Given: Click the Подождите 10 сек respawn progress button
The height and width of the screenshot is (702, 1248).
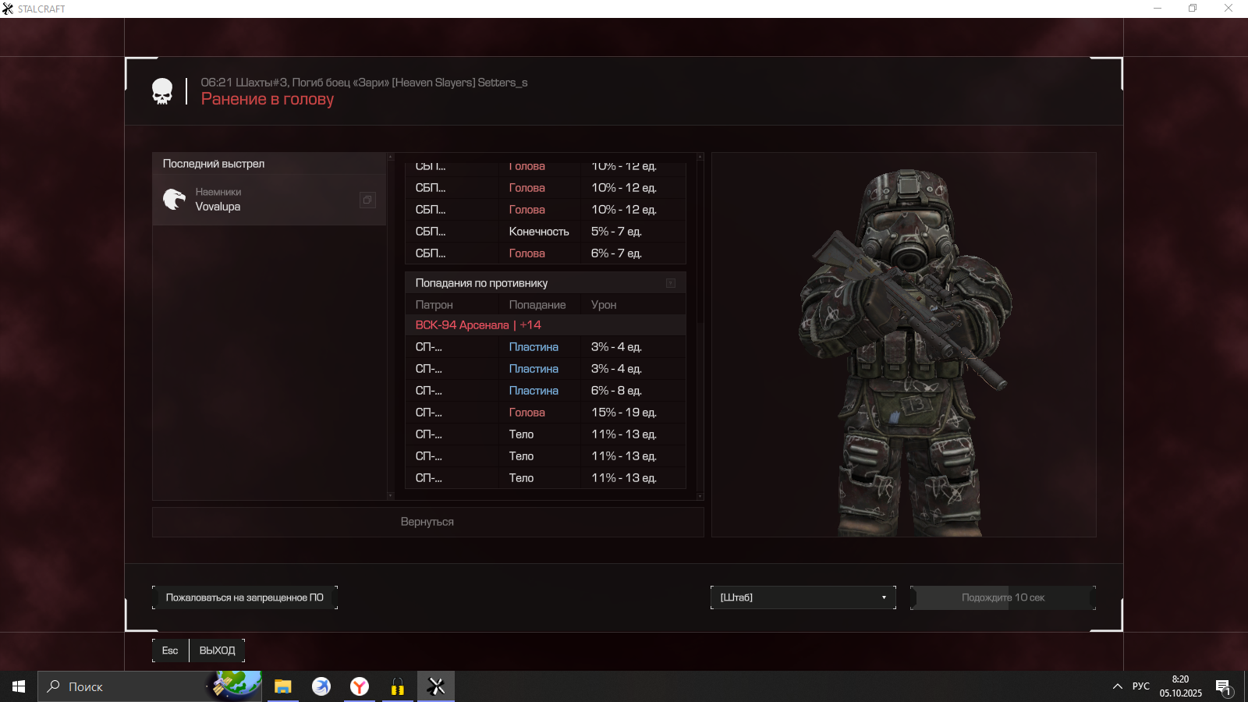Looking at the screenshot, I should coord(1002,597).
